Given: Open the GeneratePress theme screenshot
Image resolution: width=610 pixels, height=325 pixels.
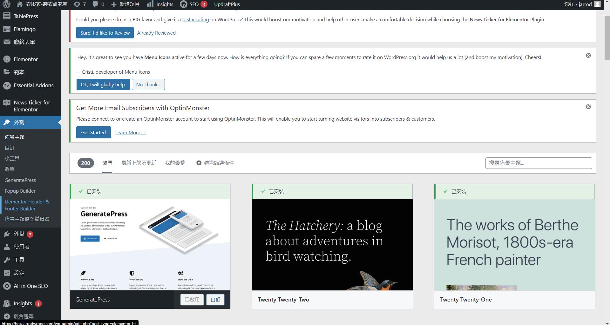Looking at the screenshot, I should 150,245.
